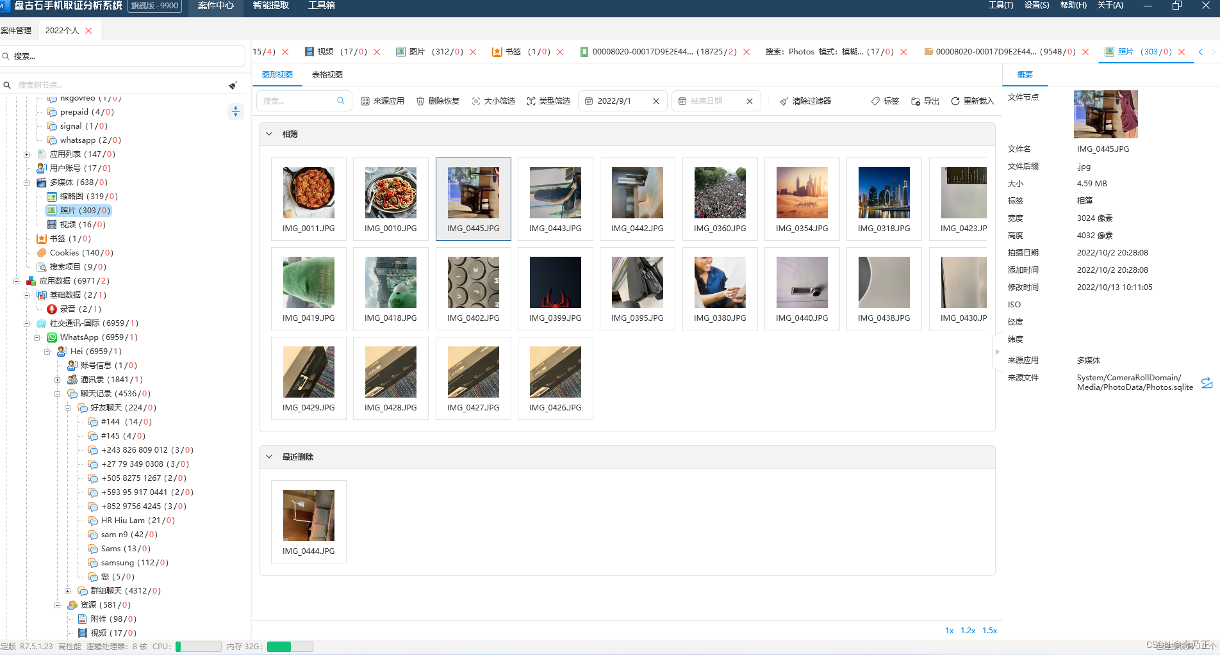Select the IMG_0360.JPG crowd thumbnail
The image size is (1220, 655).
click(720, 199)
